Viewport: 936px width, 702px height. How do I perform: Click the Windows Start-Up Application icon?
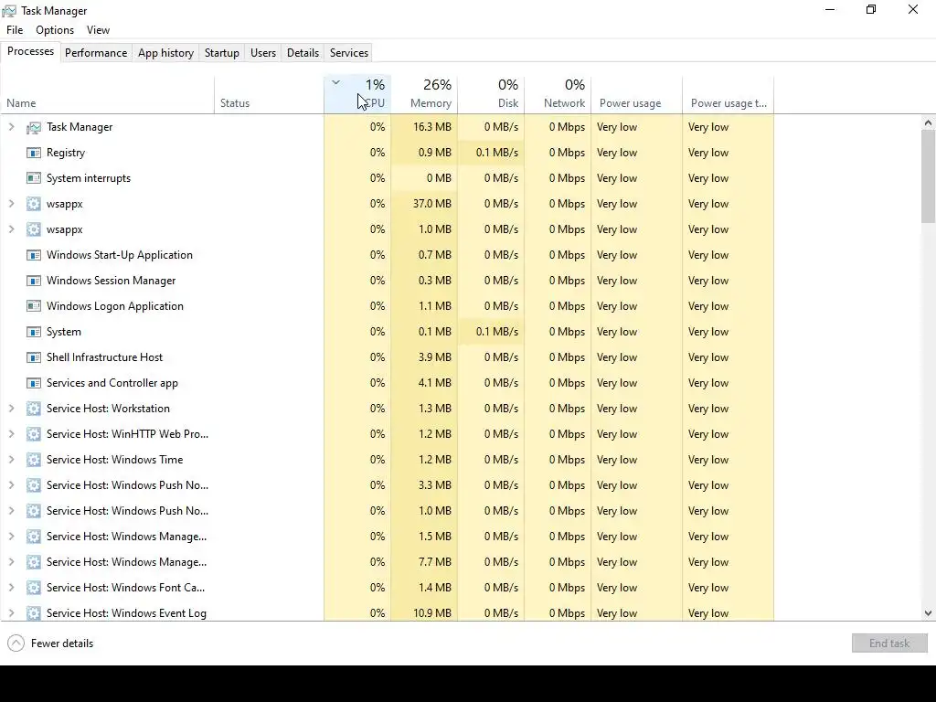34,256
